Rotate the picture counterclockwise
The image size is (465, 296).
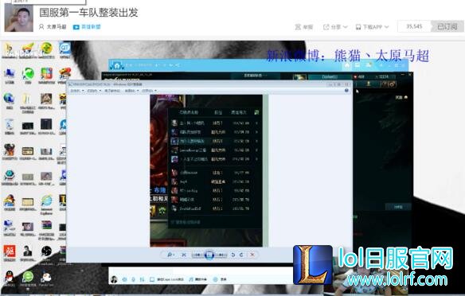pos(233,255)
